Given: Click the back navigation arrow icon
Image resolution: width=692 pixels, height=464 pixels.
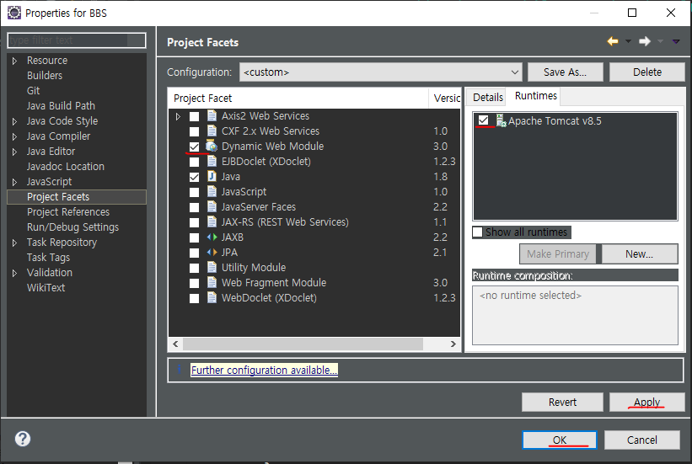Looking at the screenshot, I should pyautogui.click(x=613, y=41).
